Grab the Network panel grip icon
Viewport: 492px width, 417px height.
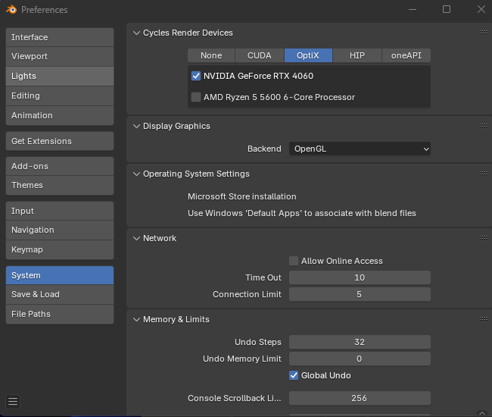pyautogui.click(x=483, y=238)
